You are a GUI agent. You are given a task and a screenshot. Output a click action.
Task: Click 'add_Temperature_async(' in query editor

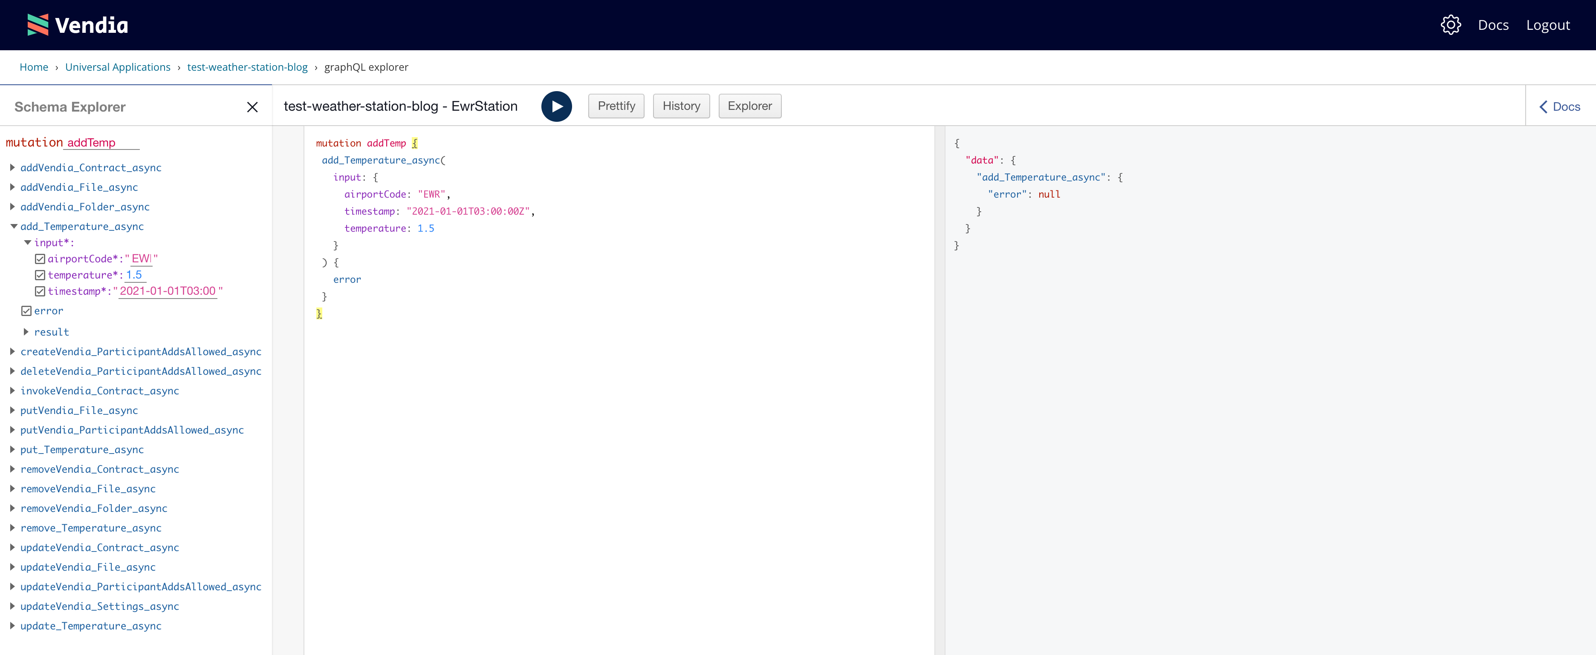point(384,161)
